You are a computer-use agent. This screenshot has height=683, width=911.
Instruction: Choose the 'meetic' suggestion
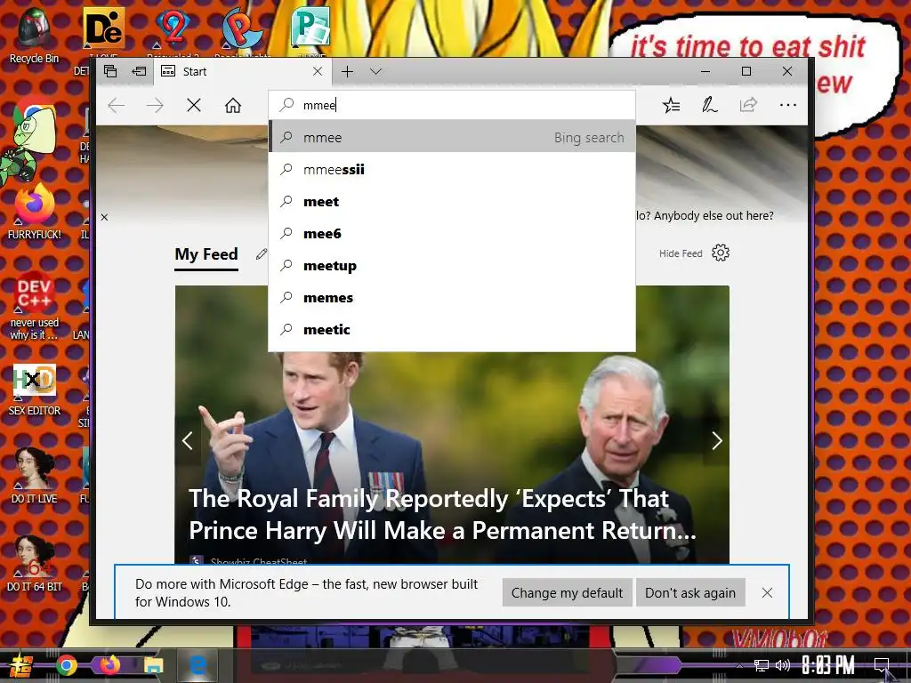click(x=452, y=329)
